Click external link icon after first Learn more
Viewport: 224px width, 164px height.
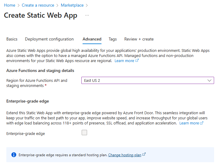(137, 61)
